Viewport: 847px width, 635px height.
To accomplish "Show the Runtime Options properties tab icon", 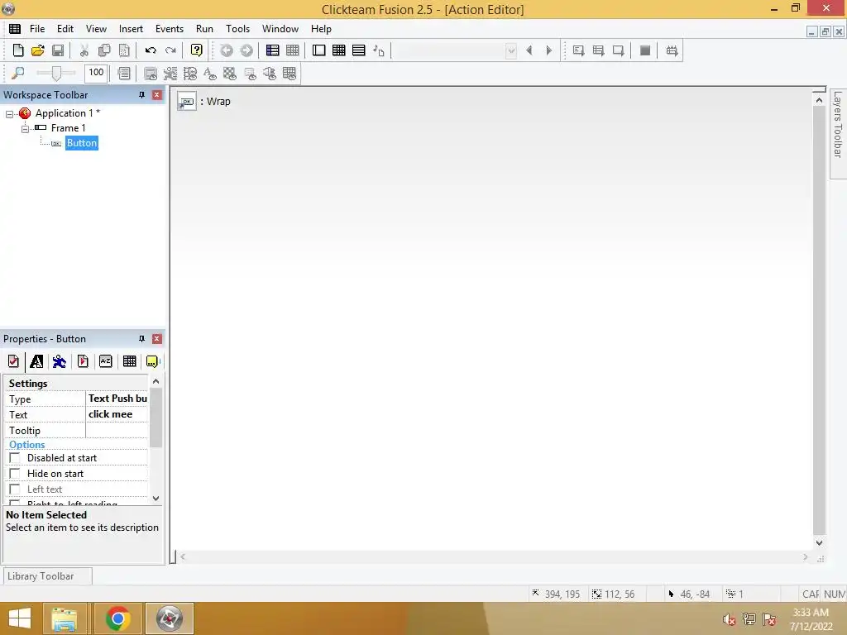I will point(83,361).
